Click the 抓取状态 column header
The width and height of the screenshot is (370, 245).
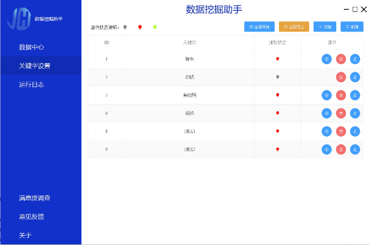pos(277,42)
